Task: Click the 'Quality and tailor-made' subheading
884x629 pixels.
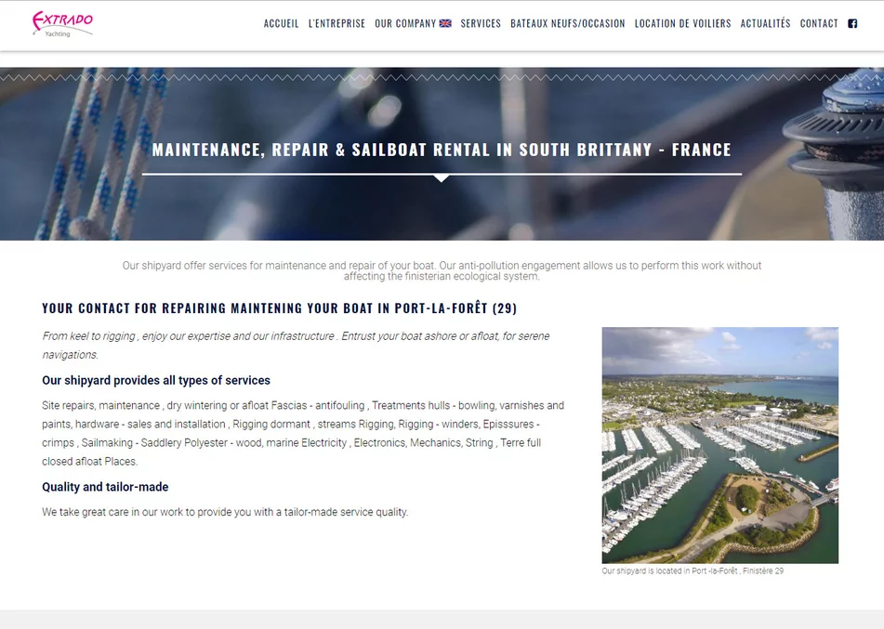Action: 105,487
